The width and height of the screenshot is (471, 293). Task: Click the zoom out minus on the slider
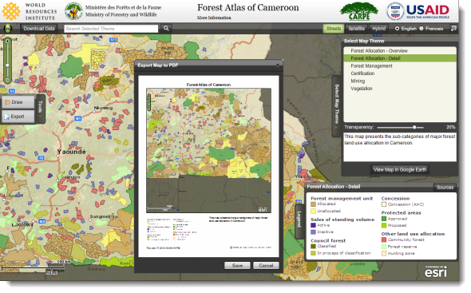(x=7, y=80)
